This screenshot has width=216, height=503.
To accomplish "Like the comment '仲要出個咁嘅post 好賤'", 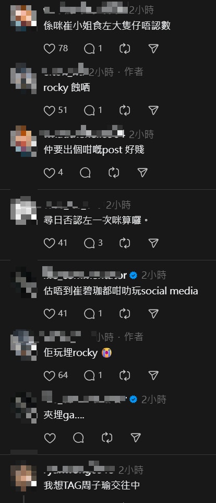I will (x=49, y=173).
